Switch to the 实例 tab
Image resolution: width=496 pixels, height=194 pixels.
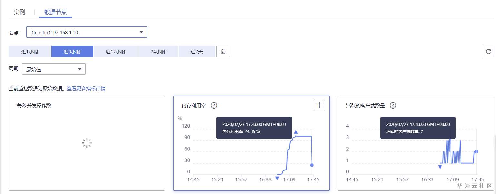[19, 12]
